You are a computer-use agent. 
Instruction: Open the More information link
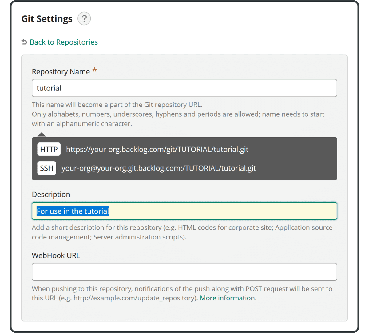pyautogui.click(x=227, y=298)
